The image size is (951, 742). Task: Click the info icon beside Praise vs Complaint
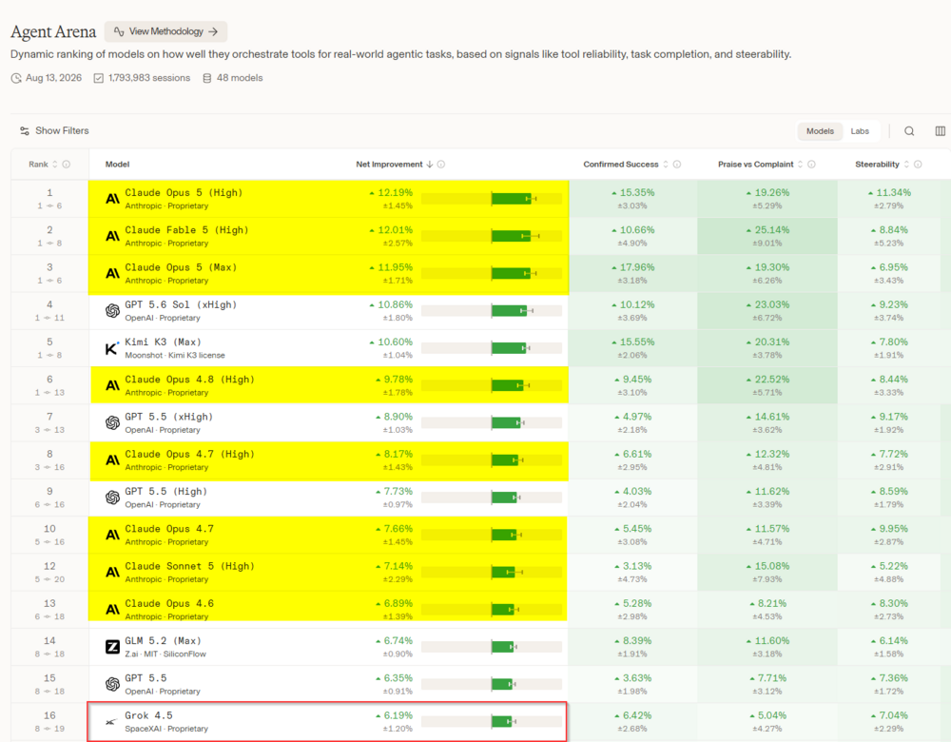click(811, 165)
